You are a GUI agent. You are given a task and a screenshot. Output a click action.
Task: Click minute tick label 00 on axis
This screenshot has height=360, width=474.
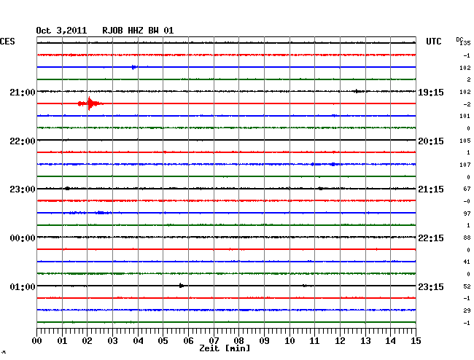click(37, 341)
